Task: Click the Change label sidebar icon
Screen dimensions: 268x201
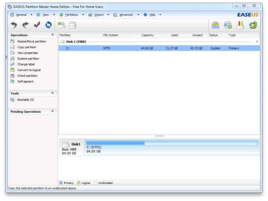Action: [x=12, y=64]
